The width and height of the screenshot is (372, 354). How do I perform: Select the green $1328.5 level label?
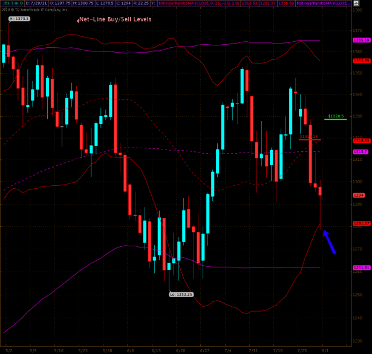[x=336, y=116]
